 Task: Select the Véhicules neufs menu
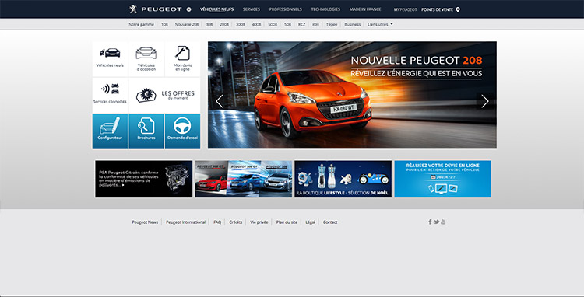216,9
